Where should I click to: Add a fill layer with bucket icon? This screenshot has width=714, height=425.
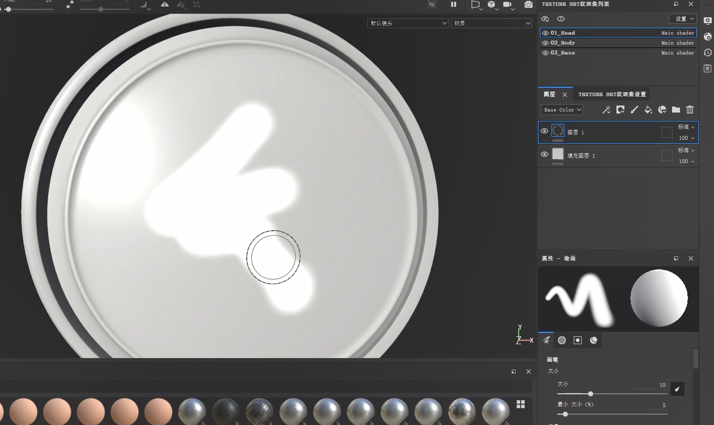(648, 110)
